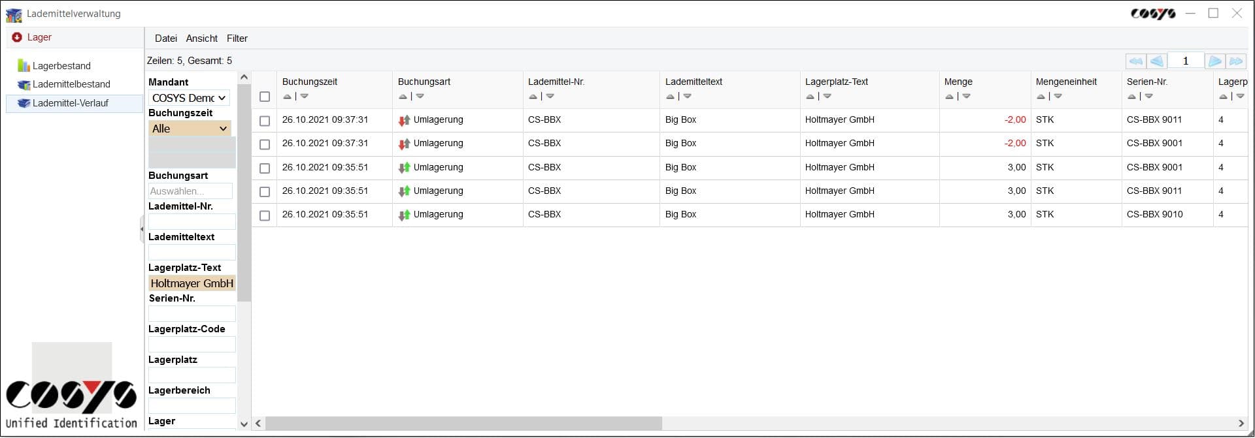This screenshot has height=438, width=1255.
Task: Select the row checkbox for CS-BBX 9010
Action: 265,215
